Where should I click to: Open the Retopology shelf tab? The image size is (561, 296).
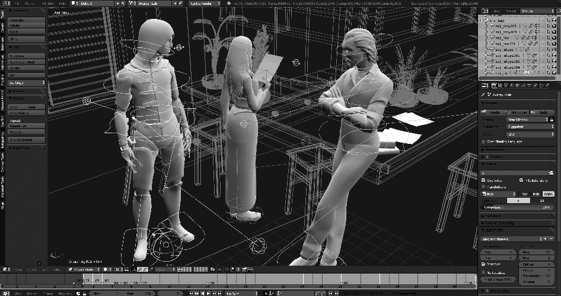2,140
